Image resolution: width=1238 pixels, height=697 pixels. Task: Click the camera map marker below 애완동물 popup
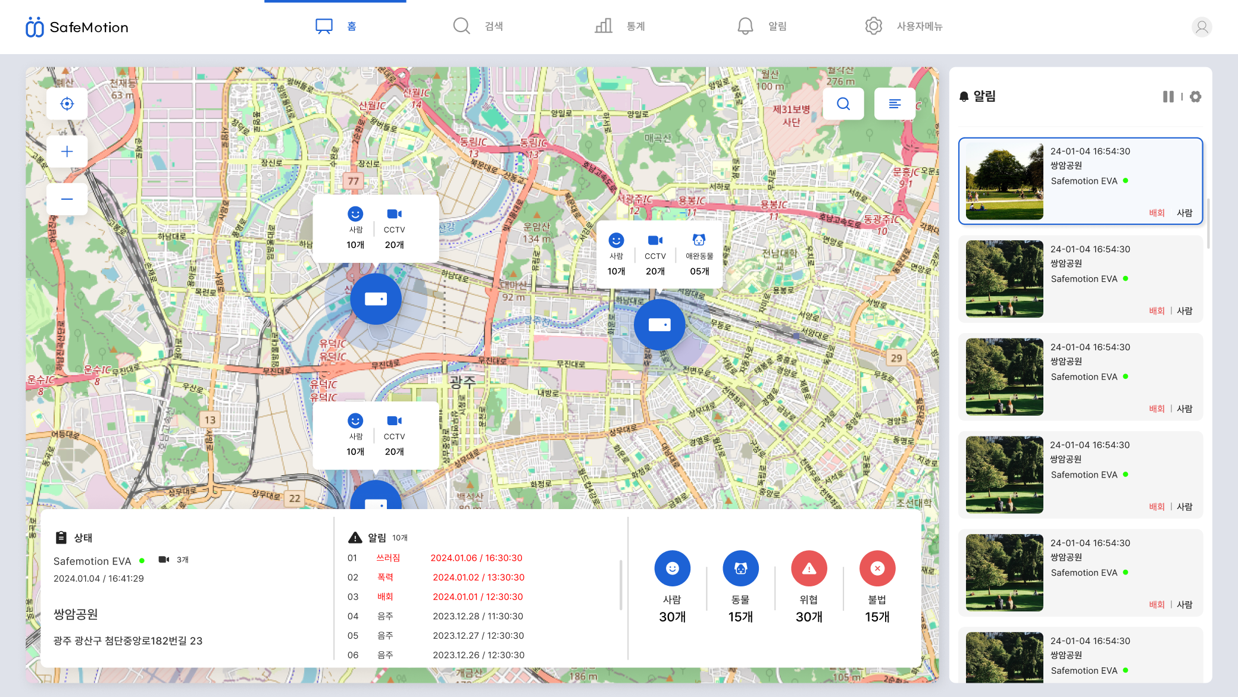click(x=659, y=325)
